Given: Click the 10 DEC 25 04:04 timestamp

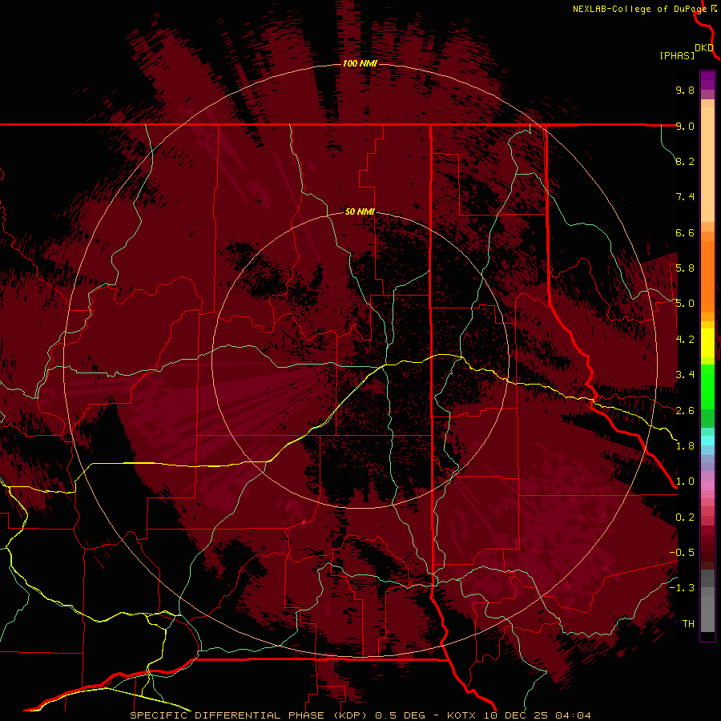Looking at the screenshot, I should click(x=537, y=715).
